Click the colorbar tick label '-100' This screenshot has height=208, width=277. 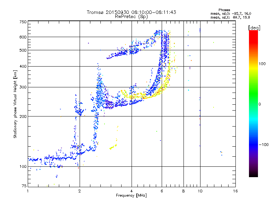click(263, 145)
